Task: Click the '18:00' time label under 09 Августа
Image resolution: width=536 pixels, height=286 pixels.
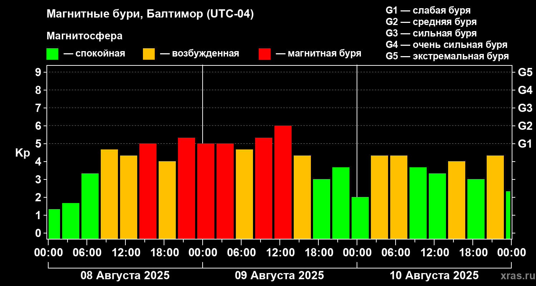Action: [x=318, y=252]
